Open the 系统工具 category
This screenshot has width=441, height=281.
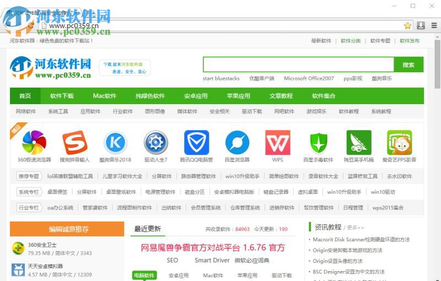[58, 111]
